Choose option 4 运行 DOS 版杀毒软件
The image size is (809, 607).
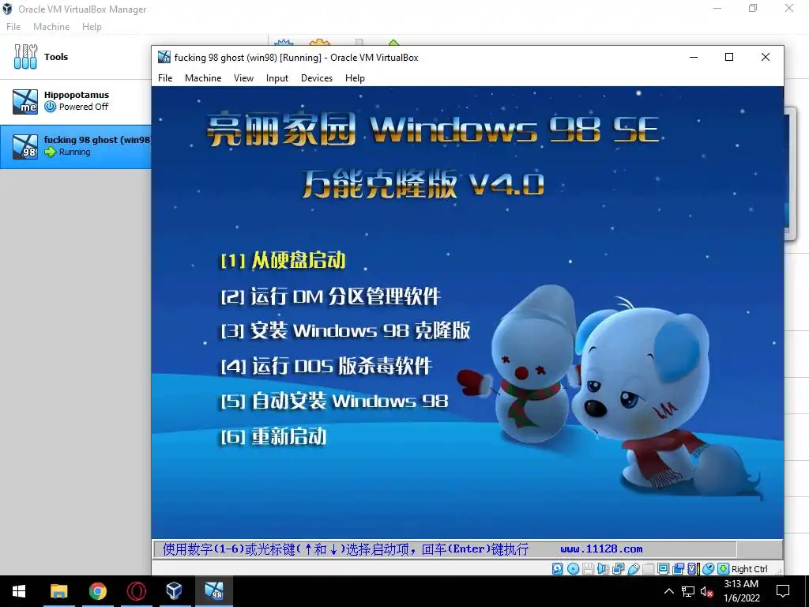click(x=326, y=366)
